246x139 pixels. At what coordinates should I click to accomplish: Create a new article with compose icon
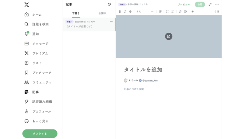pos(110,4)
